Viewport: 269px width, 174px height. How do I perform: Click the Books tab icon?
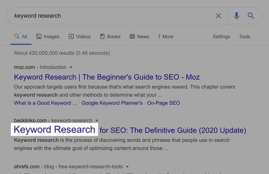point(103,37)
